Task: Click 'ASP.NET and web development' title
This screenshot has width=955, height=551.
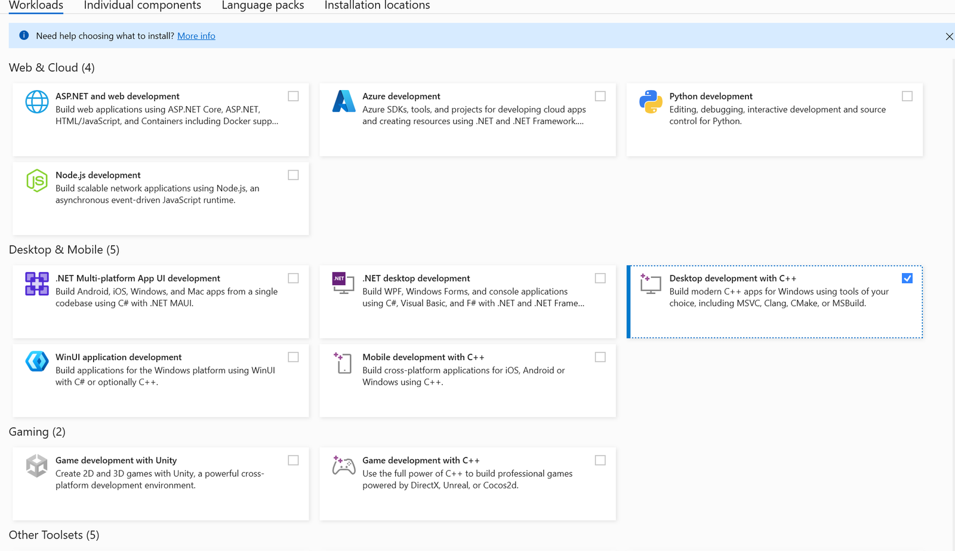Action: click(x=117, y=96)
